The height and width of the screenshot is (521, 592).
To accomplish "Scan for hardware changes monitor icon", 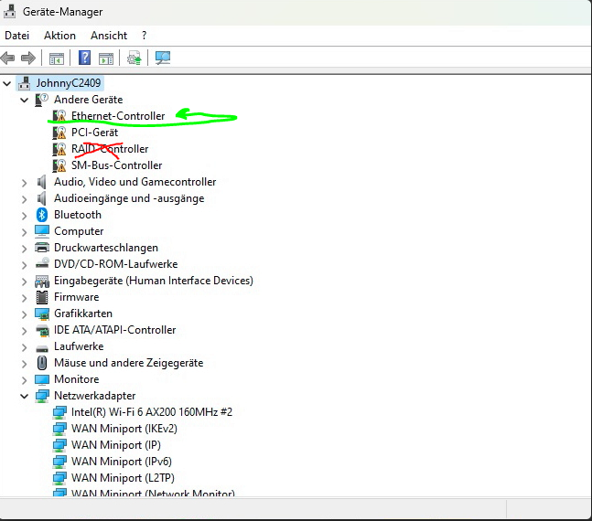I will pyautogui.click(x=163, y=58).
